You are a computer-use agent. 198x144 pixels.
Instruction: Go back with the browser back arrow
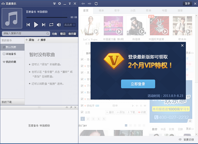click(x=83, y=4)
